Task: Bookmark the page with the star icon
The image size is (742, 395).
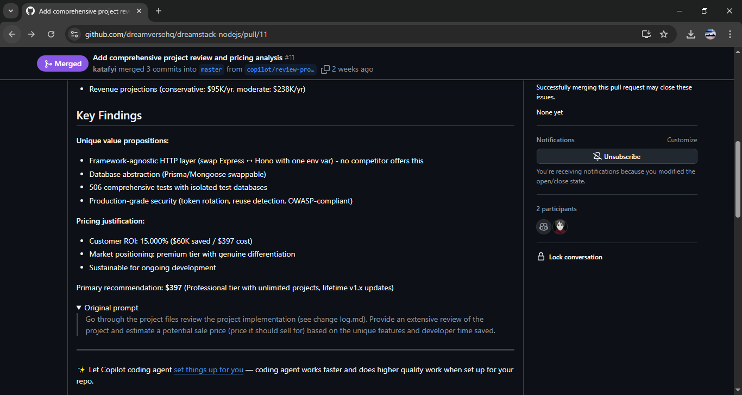Action: tap(663, 34)
